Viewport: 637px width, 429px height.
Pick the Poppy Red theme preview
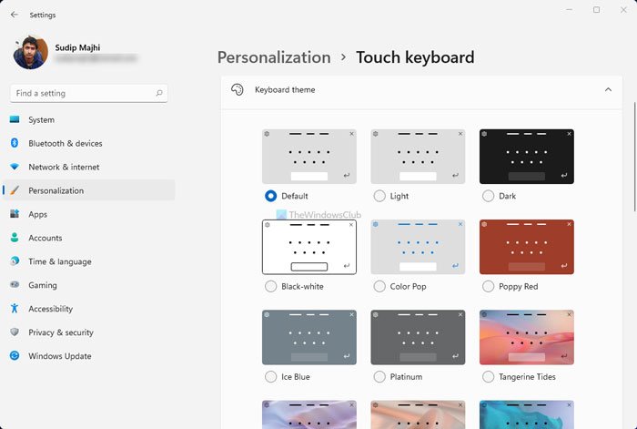(x=527, y=247)
